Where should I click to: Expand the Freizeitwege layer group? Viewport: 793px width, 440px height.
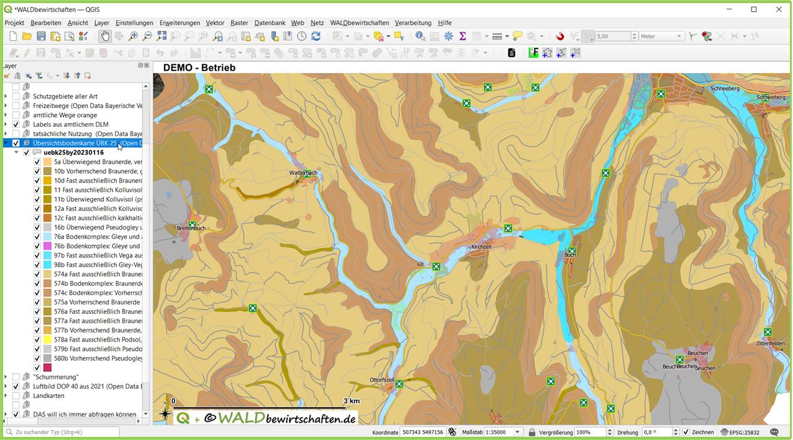pos(6,106)
